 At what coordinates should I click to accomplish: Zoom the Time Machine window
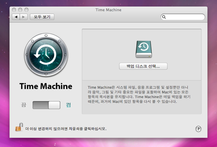click(26, 10)
